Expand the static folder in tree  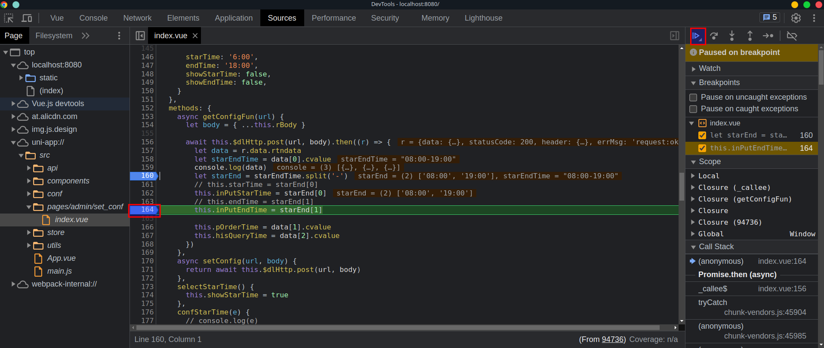coord(21,78)
